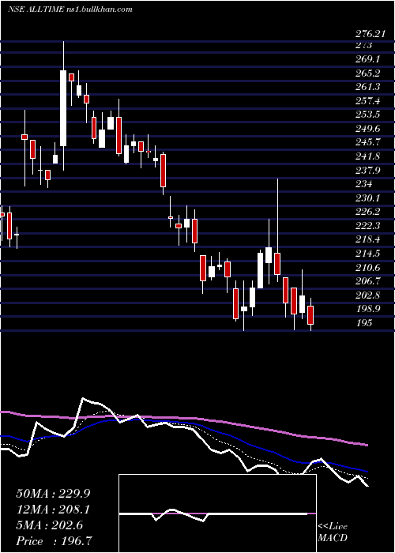Image resolution: width=395 pixels, height=553 pixels.
Task: Select the 245.7 price level label
Action: coord(367,142)
